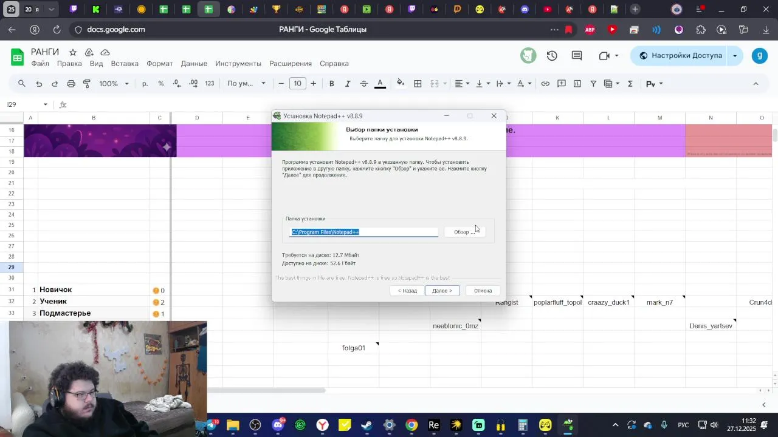The height and width of the screenshot is (437, 778).
Task: Select the cell folga01
Action: pos(354,348)
